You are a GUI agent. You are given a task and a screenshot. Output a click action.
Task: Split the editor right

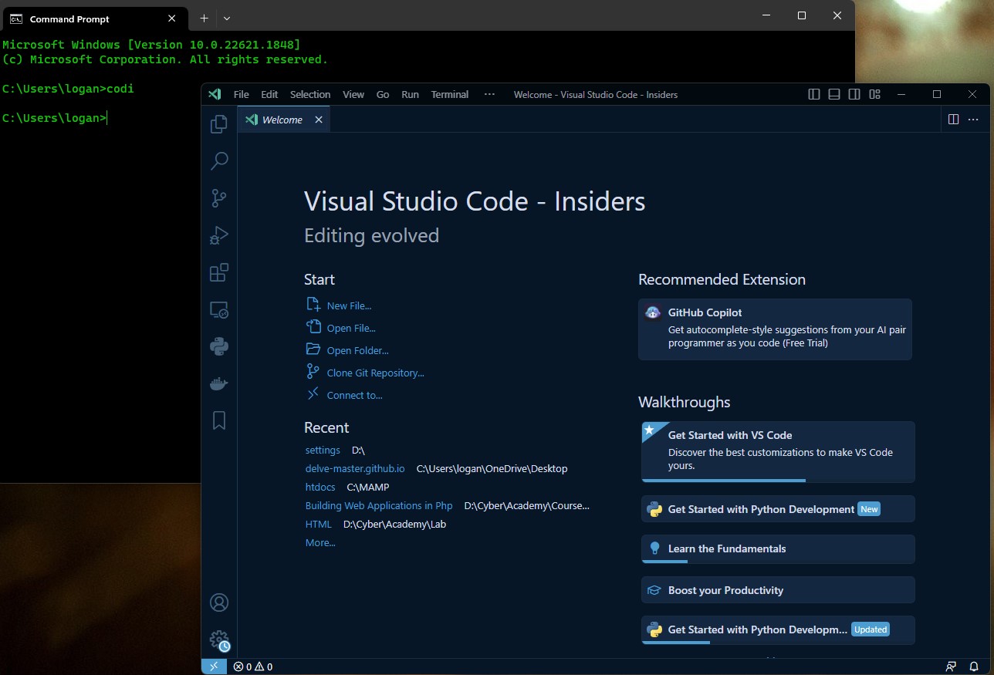[x=953, y=120]
